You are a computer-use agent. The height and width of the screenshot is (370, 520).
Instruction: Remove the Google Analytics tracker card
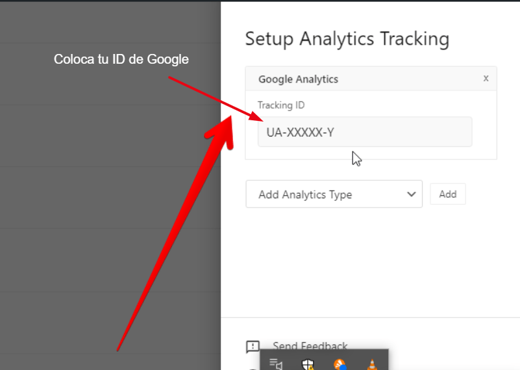pos(486,79)
